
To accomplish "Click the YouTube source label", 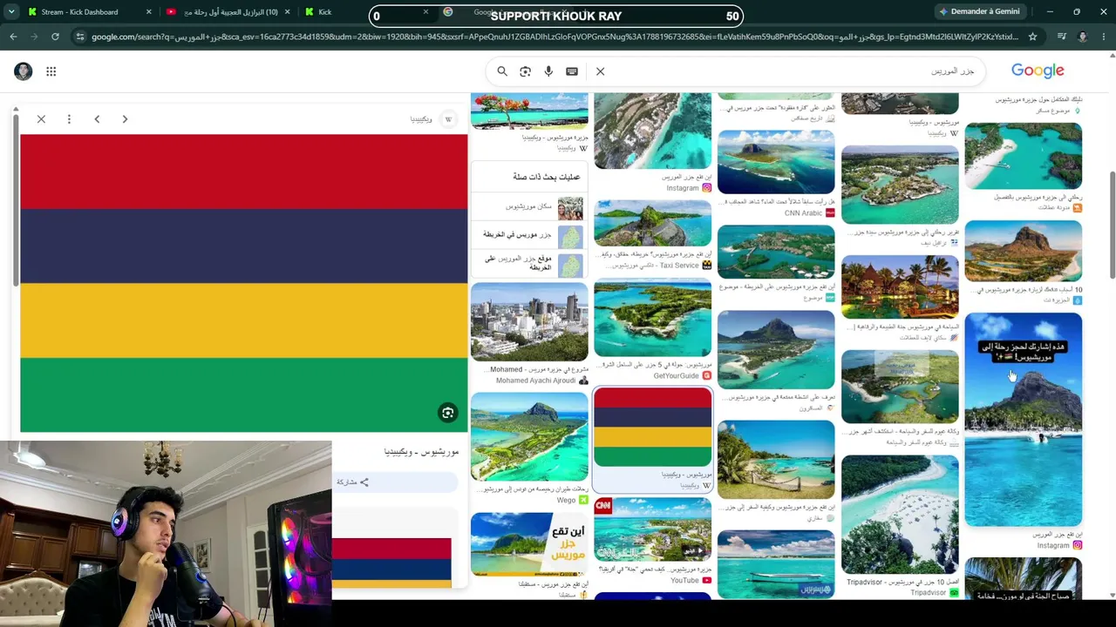I will pyautogui.click(x=691, y=581).
